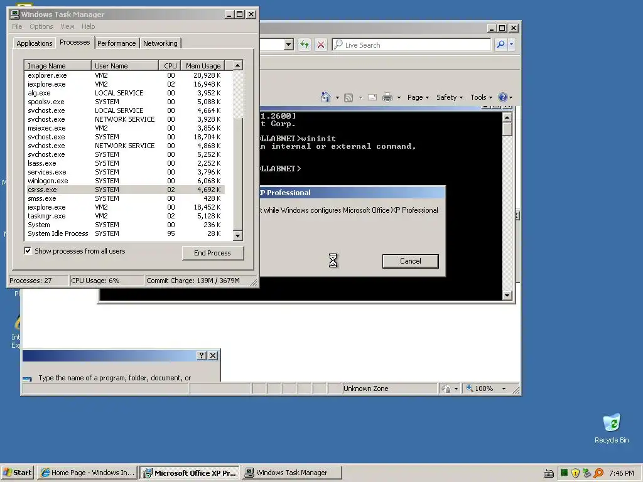Click the yellow security shield tray icon
This screenshot has width=643, height=482.
(x=575, y=473)
